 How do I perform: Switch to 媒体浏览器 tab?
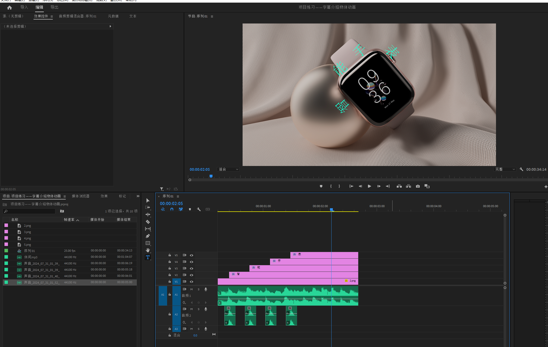(x=81, y=196)
